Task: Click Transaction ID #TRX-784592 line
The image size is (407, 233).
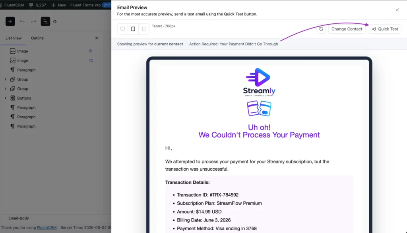Action: pyautogui.click(x=207, y=195)
